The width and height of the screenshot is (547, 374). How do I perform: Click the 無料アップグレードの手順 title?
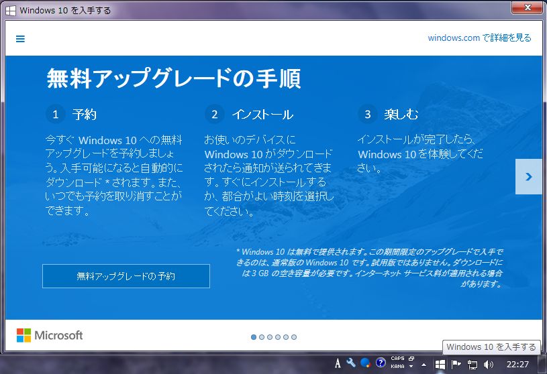point(174,78)
